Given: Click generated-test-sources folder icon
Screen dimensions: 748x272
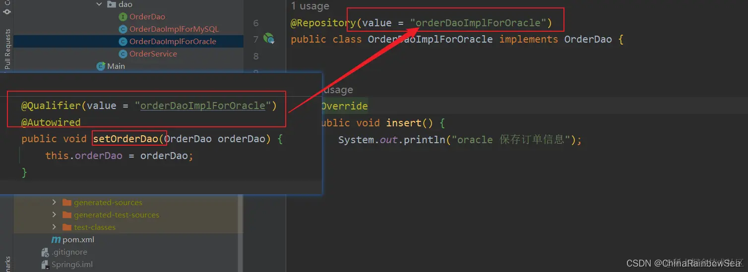Looking at the screenshot, I should point(67,215).
